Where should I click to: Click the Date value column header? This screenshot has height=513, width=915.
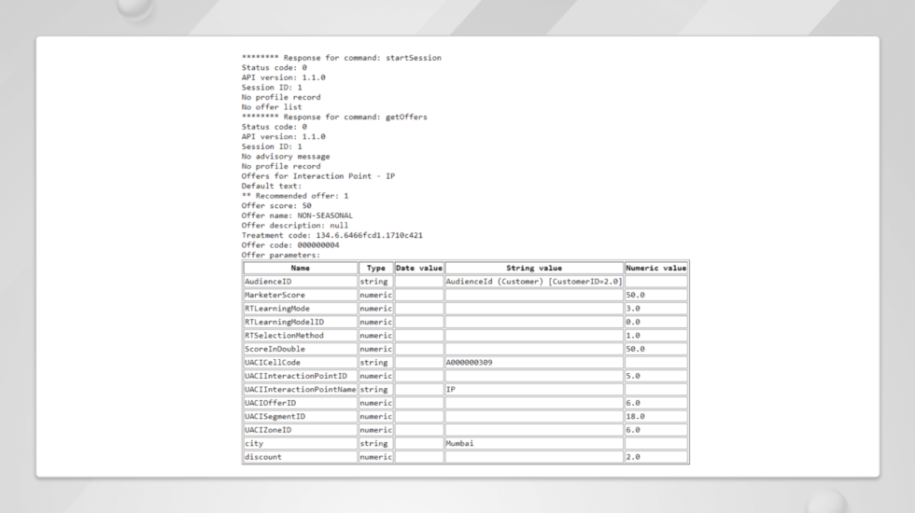tap(419, 269)
